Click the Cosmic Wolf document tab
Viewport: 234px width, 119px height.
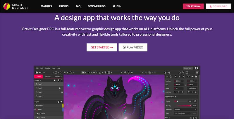188,68
